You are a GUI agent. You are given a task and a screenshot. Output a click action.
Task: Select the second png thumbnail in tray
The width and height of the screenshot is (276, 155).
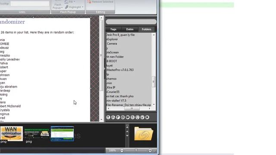[x=37, y=134]
